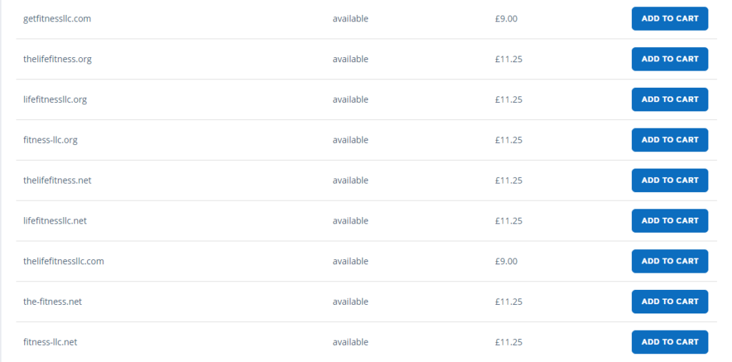Add lifefitnessllc.org to cart
Screen dimensions: 732x362
(669, 99)
